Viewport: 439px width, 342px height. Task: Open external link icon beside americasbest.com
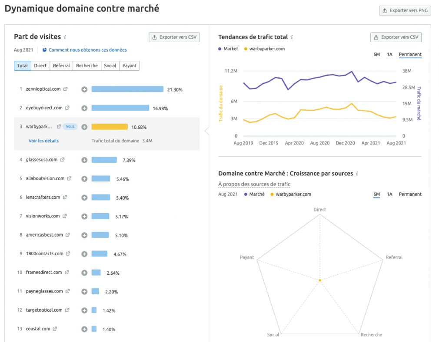click(x=67, y=235)
